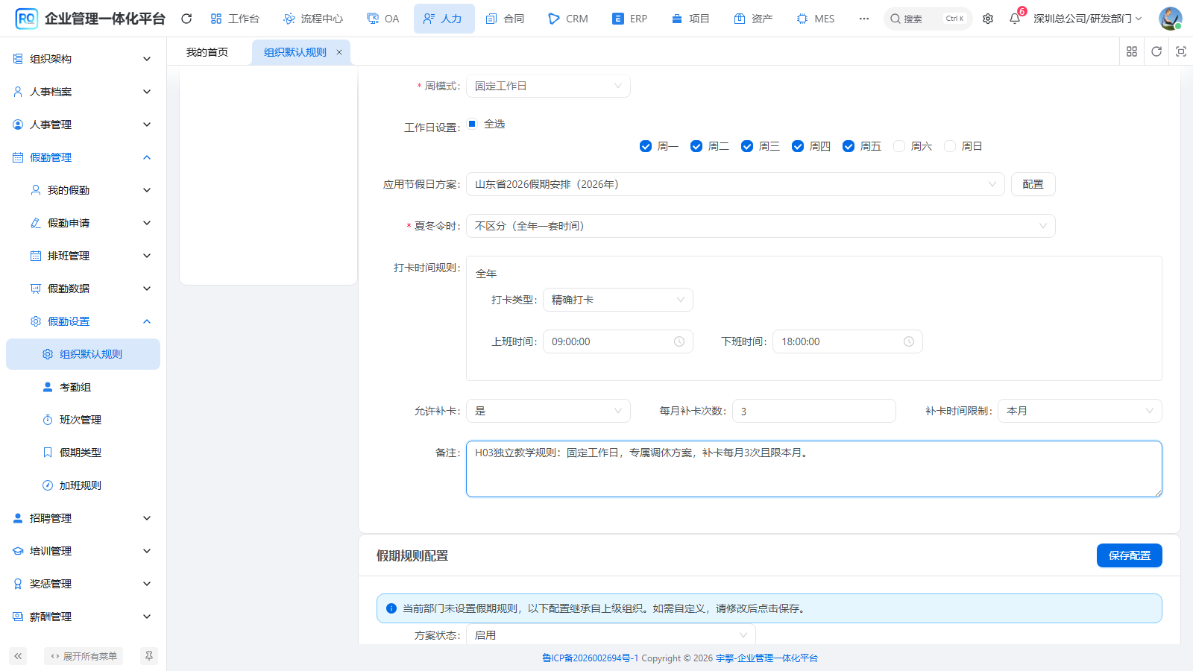Click the 展开所有菜单 button
1193x671 pixels.
pyautogui.click(x=84, y=656)
